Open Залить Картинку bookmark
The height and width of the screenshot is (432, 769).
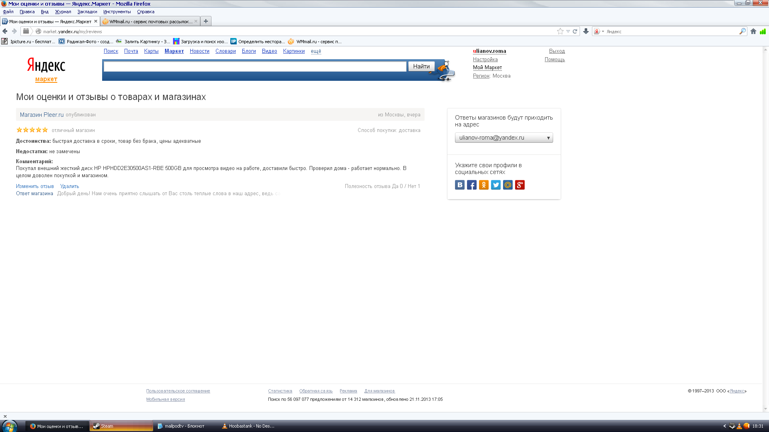coord(143,41)
